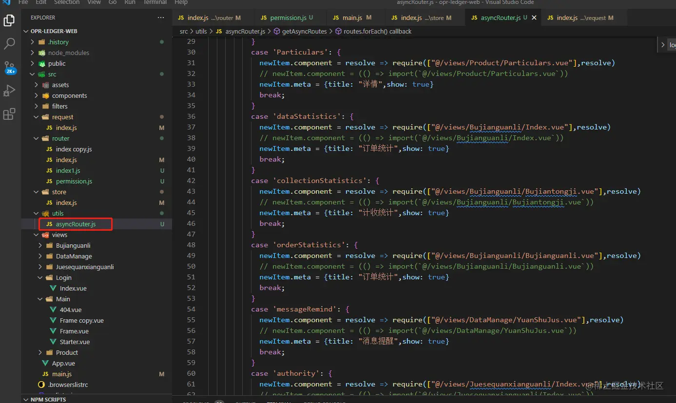Open index1.js in router folder
This screenshot has width=676, height=403.
[97, 170]
